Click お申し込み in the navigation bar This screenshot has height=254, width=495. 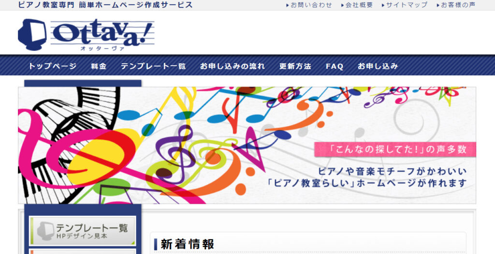click(378, 66)
